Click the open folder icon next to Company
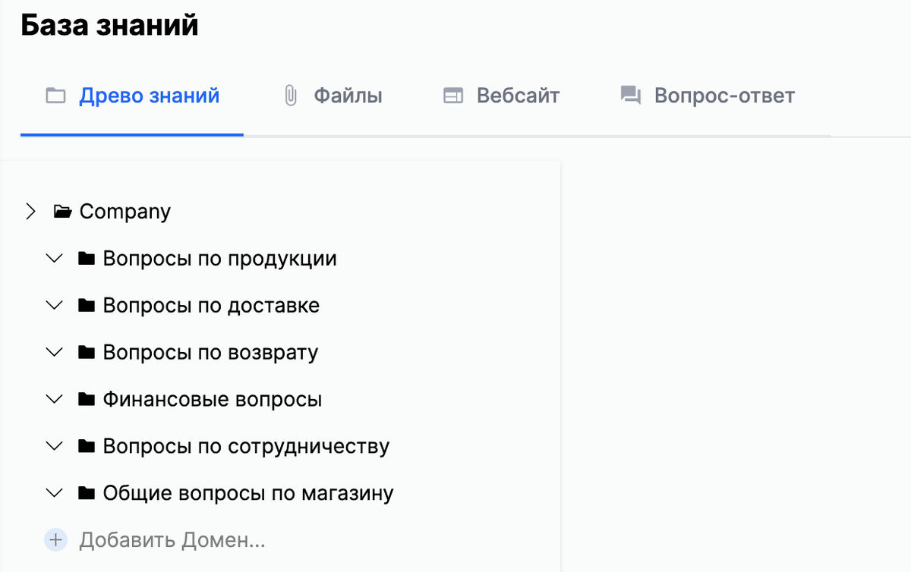 tap(62, 212)
